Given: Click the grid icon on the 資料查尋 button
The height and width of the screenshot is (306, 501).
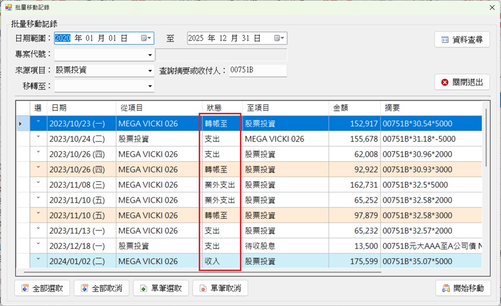Looking at the screenshot, I should [444, 39].
